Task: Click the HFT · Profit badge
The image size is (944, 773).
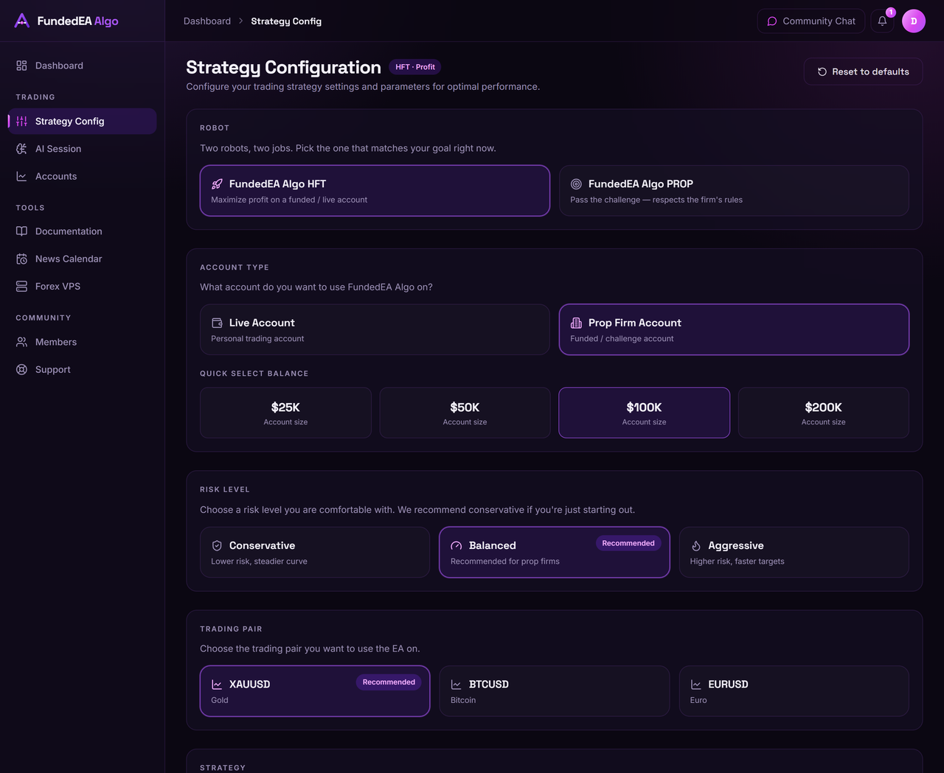Action: coord(415,67)
